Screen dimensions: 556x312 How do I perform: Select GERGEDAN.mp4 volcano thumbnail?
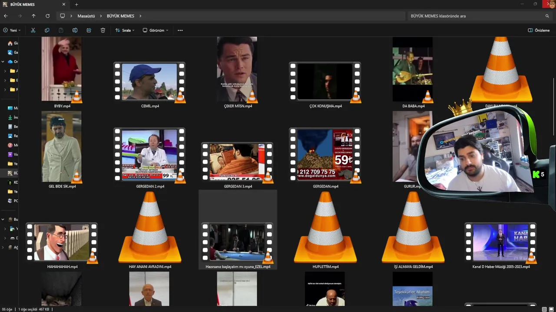click(325, 155)
